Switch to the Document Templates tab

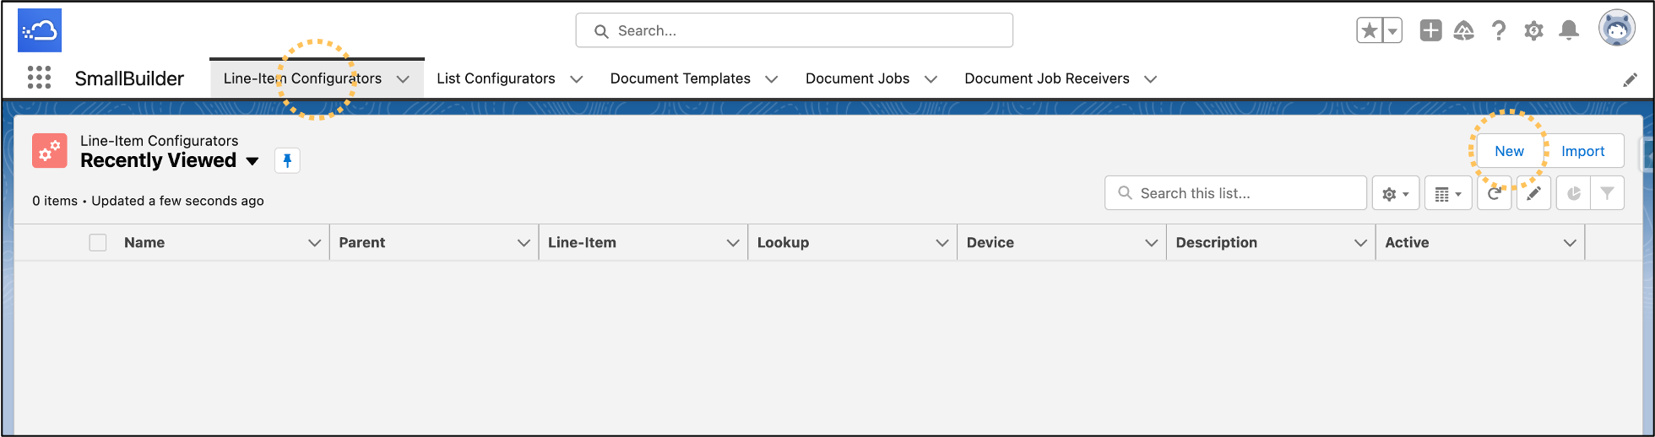tap(680, 78)
